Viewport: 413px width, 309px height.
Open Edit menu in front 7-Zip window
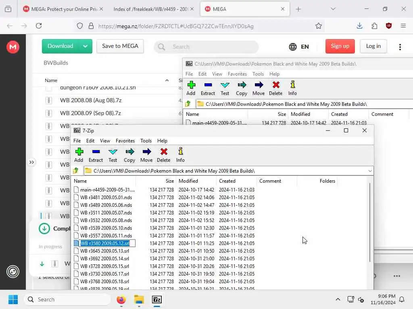(90, 141)
